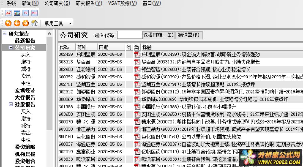Screen dimensions: 303x167
Task: Click the 巨化股份 name cell
Action: [x=86, y=137]
